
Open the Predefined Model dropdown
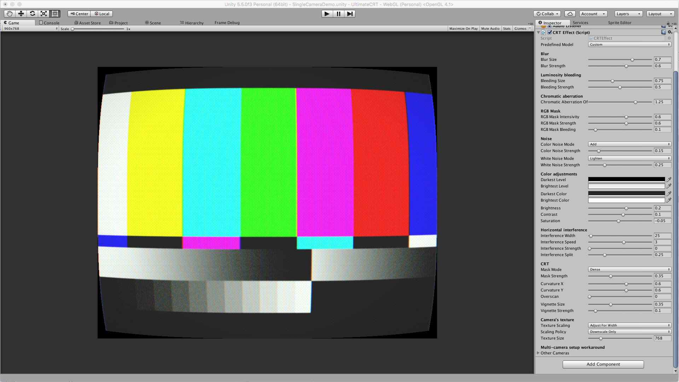pyautogui.click(x=629, y=44)
